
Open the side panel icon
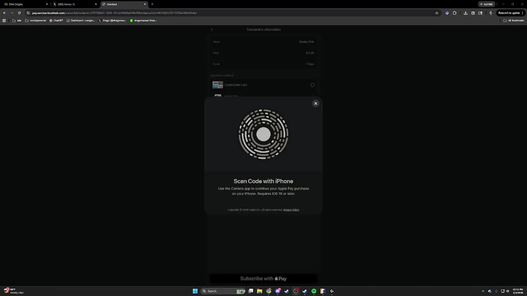coord(473,13)
